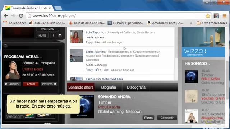Open the Cristina Boscá presenter link
The width and height of the screenshot is (230, 129).
(x=33, y=69)
